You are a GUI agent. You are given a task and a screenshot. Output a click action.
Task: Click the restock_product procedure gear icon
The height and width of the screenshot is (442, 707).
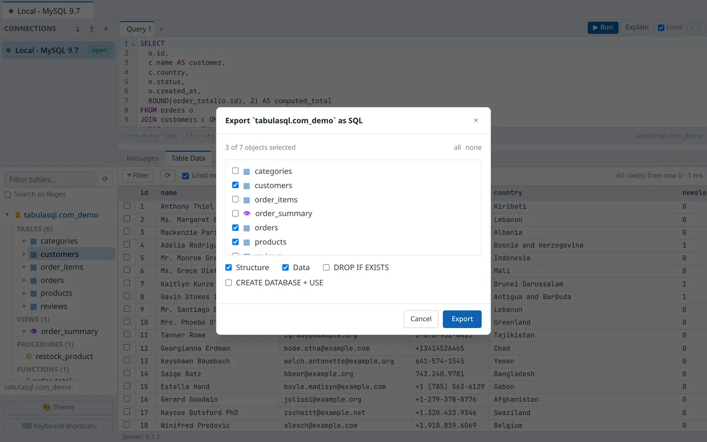click(28, 357)
